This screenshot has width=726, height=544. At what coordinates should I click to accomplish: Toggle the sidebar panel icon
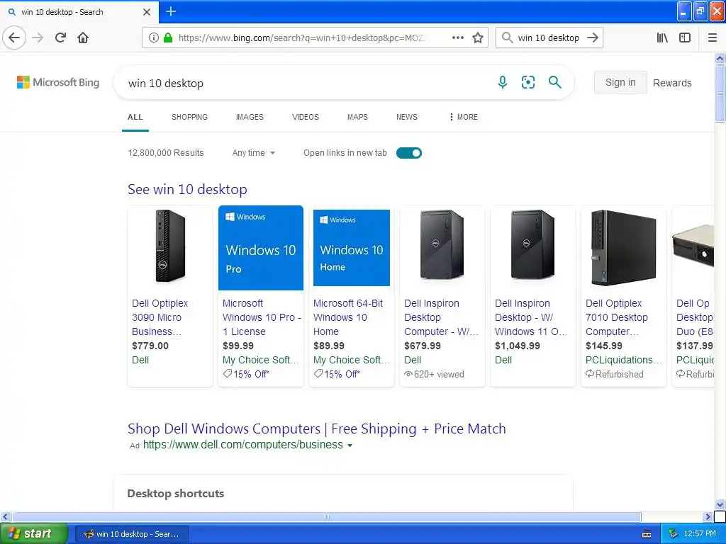tap(685, 38)
